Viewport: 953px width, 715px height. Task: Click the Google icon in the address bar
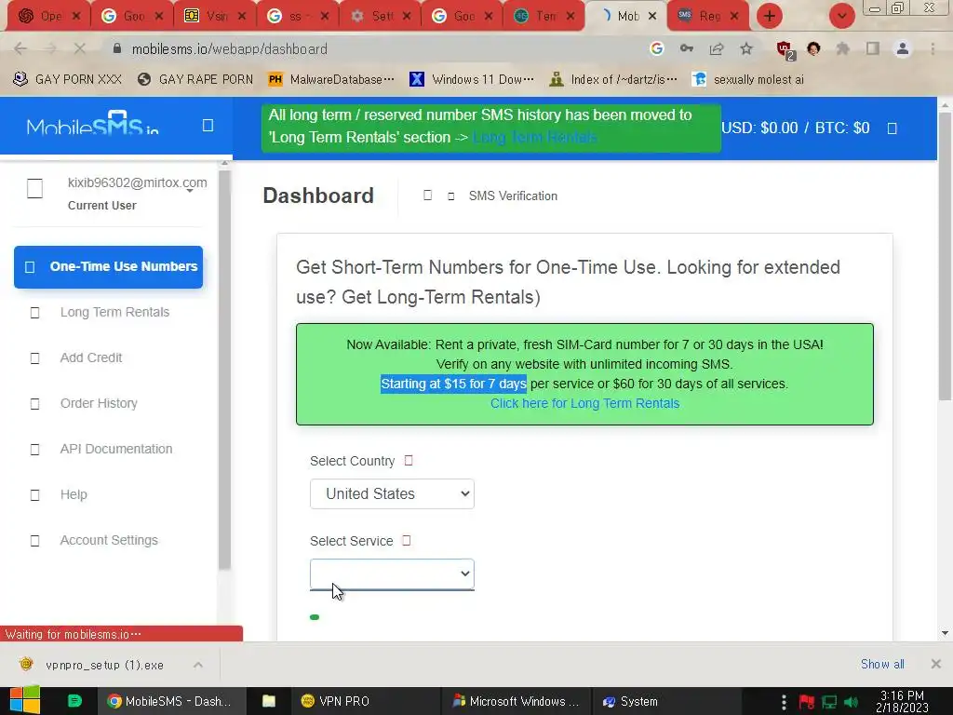pyautogui.click(x=656, y=48)
